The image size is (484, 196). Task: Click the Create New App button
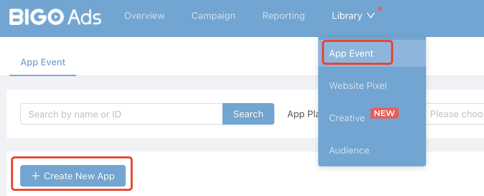(x=73, y=176)
